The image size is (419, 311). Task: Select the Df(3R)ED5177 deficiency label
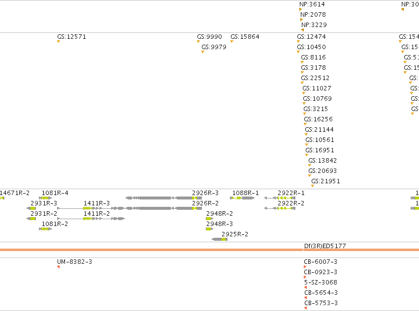point(325,246)
